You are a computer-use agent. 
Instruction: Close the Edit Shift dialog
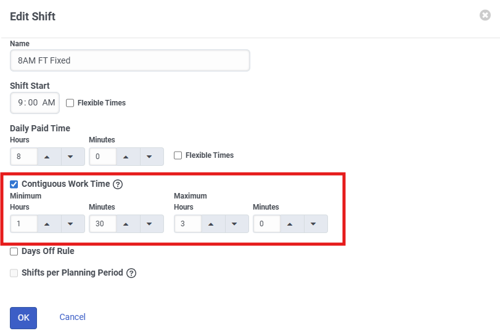485,15
